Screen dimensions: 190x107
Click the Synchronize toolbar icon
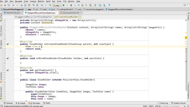[9, 5]
